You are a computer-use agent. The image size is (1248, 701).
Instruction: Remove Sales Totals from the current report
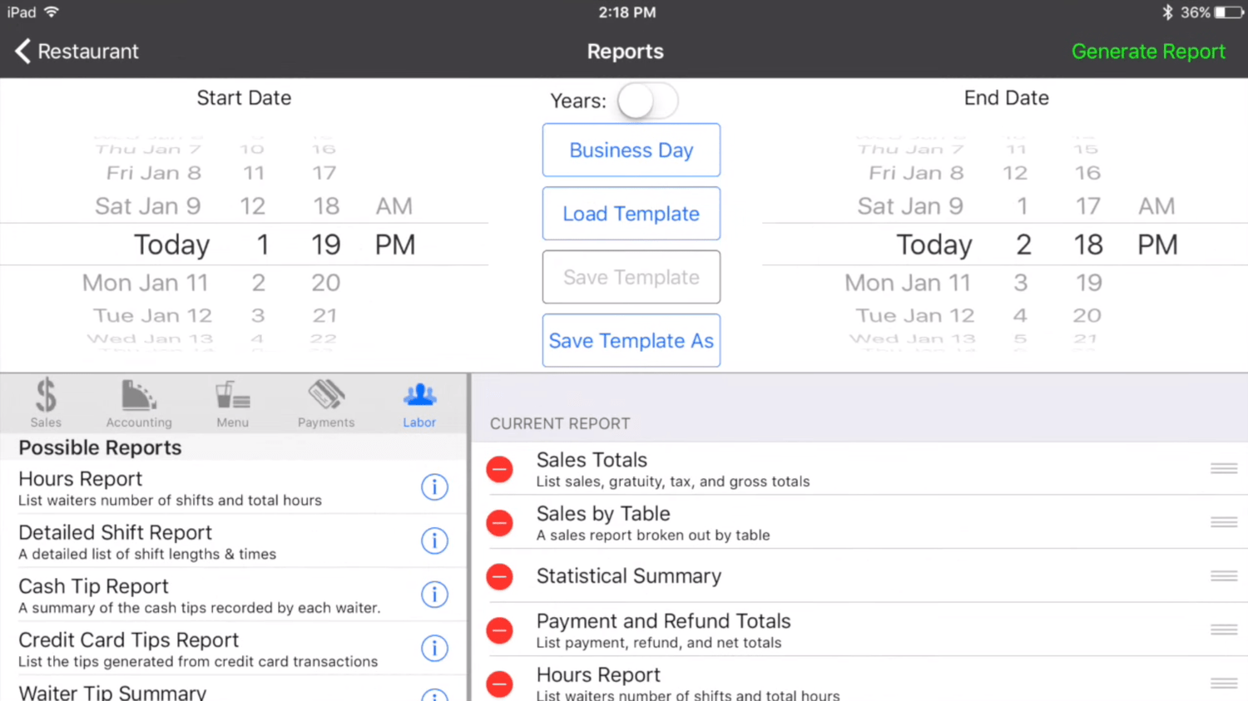click(x=499, y=469)
